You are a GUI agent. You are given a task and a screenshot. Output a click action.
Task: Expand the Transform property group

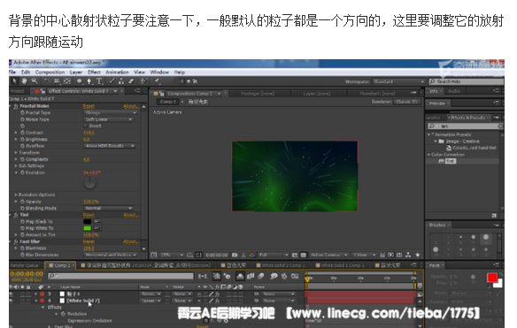16,152
